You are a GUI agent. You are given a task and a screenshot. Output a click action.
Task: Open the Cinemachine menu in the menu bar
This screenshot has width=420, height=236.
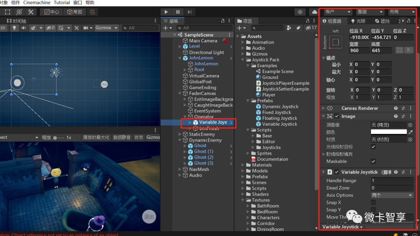[x=37, y=3]
